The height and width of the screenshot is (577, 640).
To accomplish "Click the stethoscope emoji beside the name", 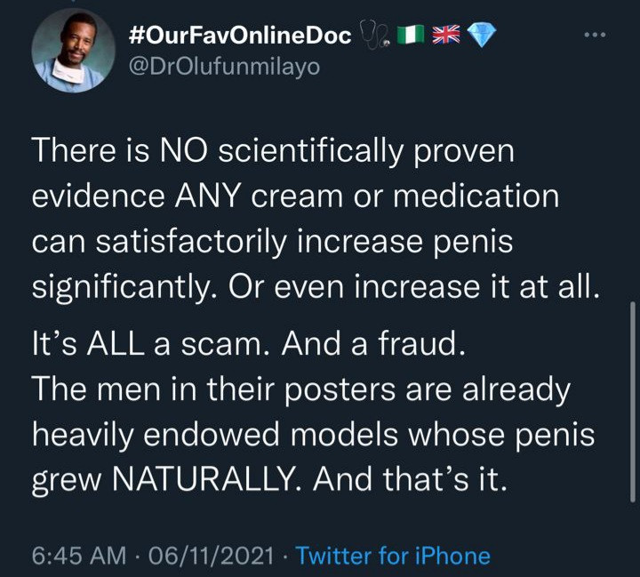I will (x=371, y=36).
